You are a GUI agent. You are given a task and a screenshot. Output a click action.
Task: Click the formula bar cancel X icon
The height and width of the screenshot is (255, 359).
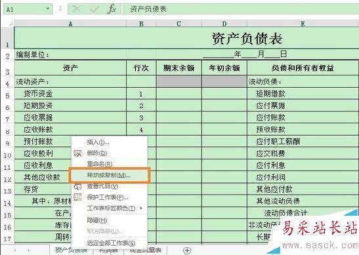76,9
